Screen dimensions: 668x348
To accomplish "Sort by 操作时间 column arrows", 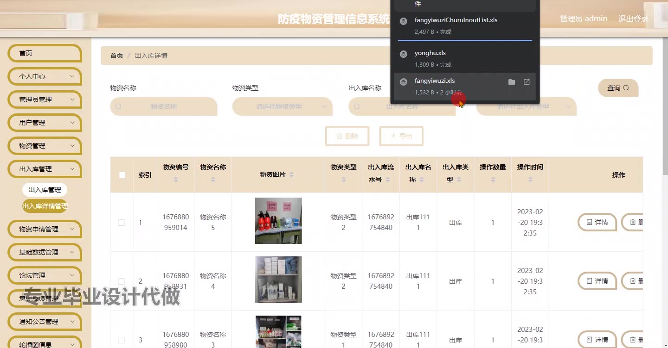I will click(x=530, y=180).
